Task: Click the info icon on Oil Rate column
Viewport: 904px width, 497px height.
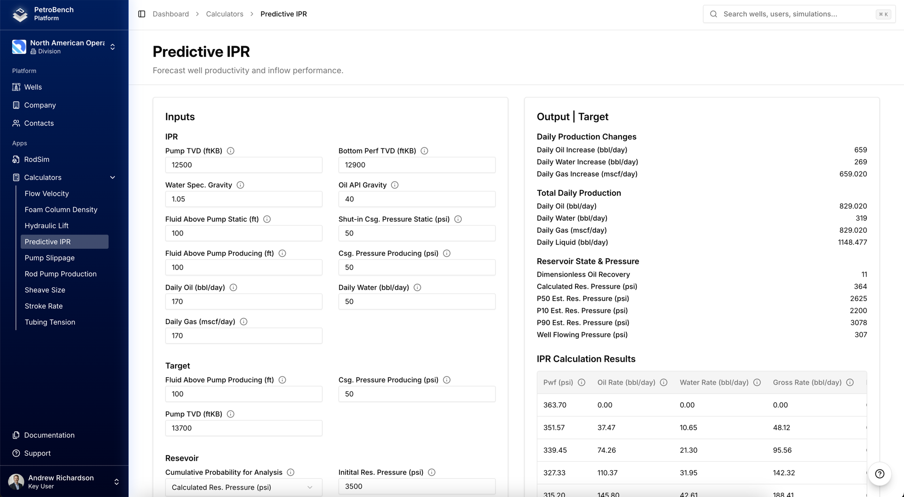Action: pos(663,383)
